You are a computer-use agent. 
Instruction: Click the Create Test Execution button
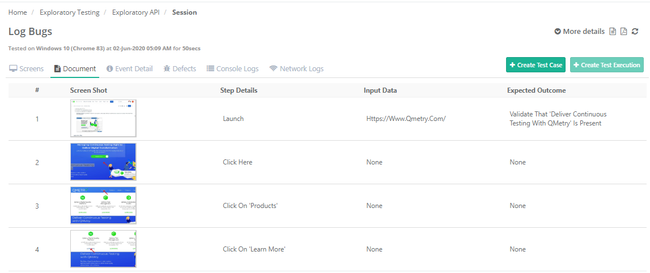(606, 65)
